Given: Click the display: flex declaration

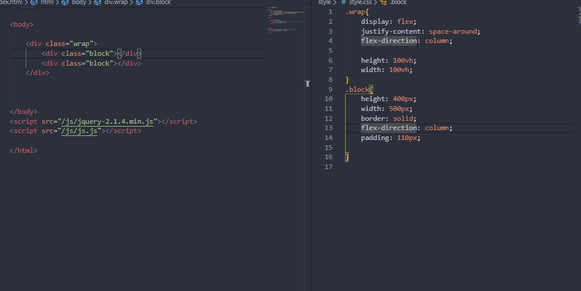Looking at the screenshot, I should pos(389,21).
